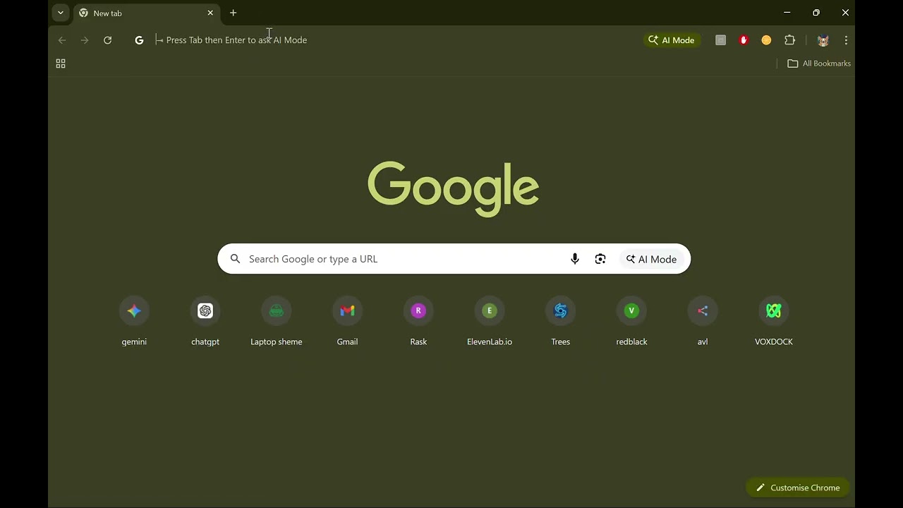Click the Google logo
The height and width of the screenshot is (508, 903).
click(454, 188)
